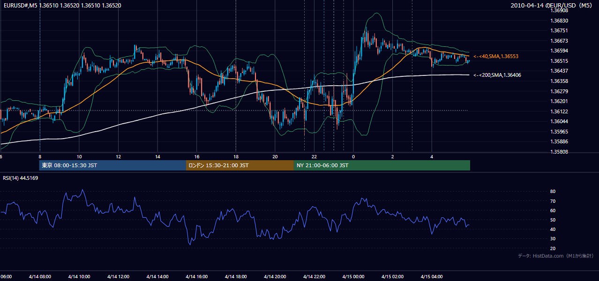Click hour tick 14 under price chart

pyautogui.click(x=157, y=157)
